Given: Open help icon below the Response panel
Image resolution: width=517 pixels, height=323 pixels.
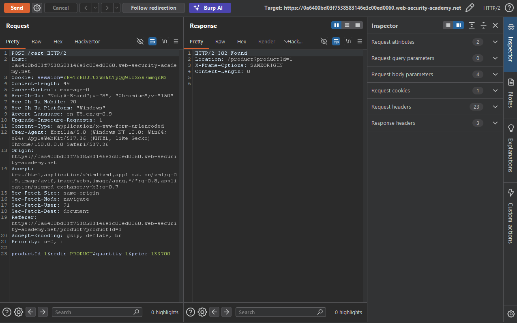Looking at the screenshot, I should point(191,312).
